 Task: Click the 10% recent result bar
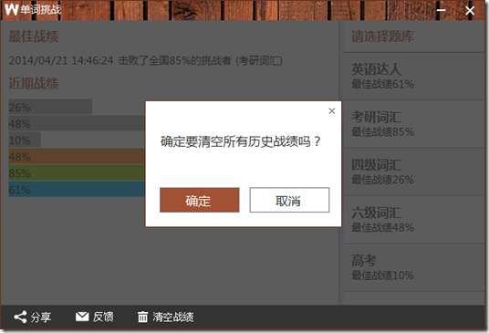[25, 140]
